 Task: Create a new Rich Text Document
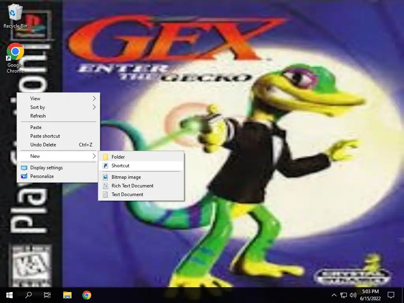pyautogui.click(x=141, y=186)
